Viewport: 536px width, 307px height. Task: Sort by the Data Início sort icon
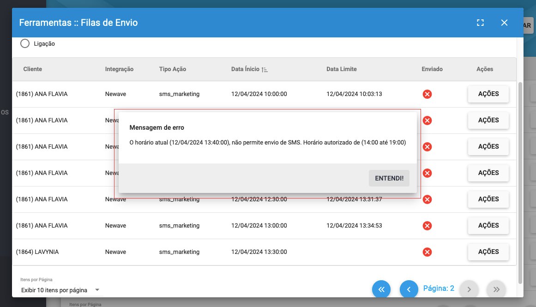point(265,69)
